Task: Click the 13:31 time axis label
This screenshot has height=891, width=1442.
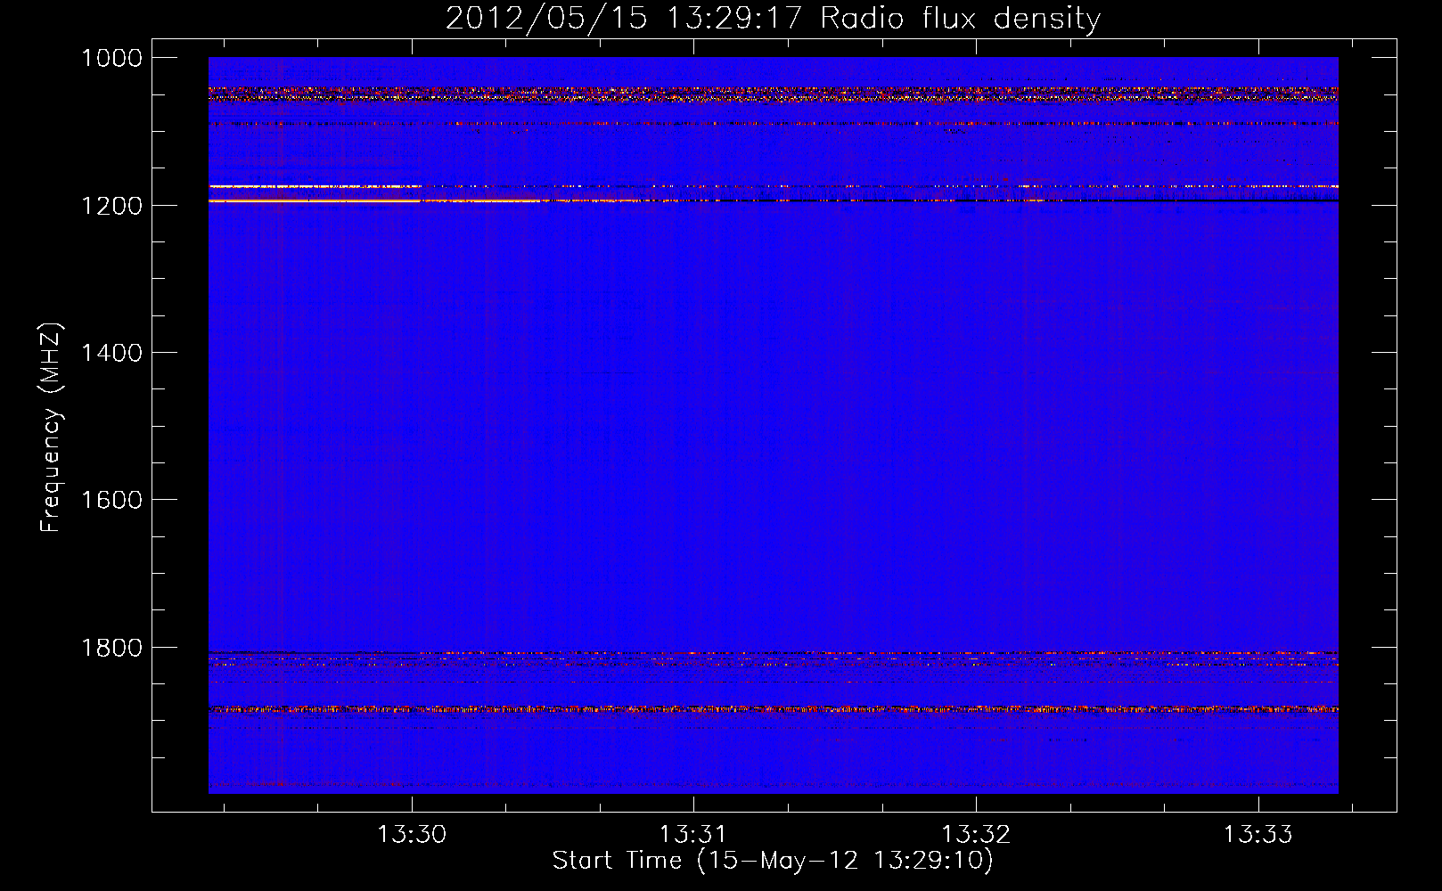Action: [x=693, y=835]
